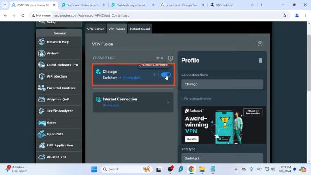Go back in the browser

[x=5, y=15]
